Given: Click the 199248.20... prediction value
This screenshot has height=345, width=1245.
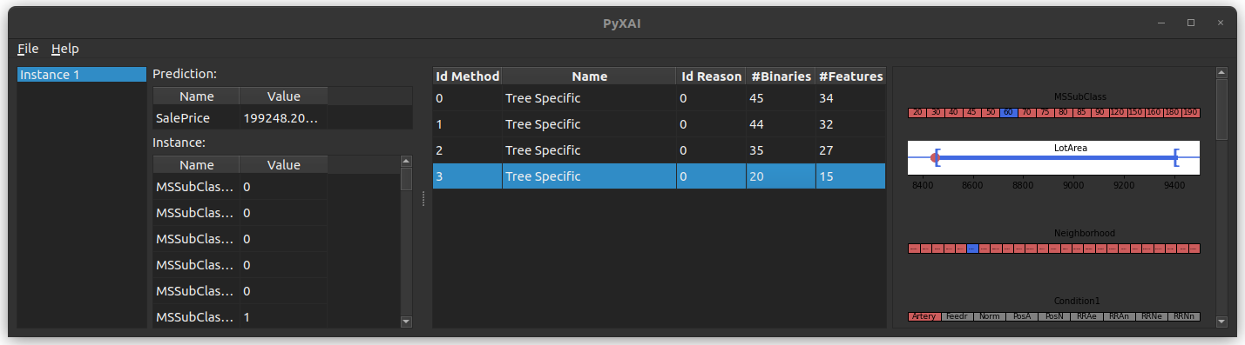Looking at the screenshot, I should 282,117.
